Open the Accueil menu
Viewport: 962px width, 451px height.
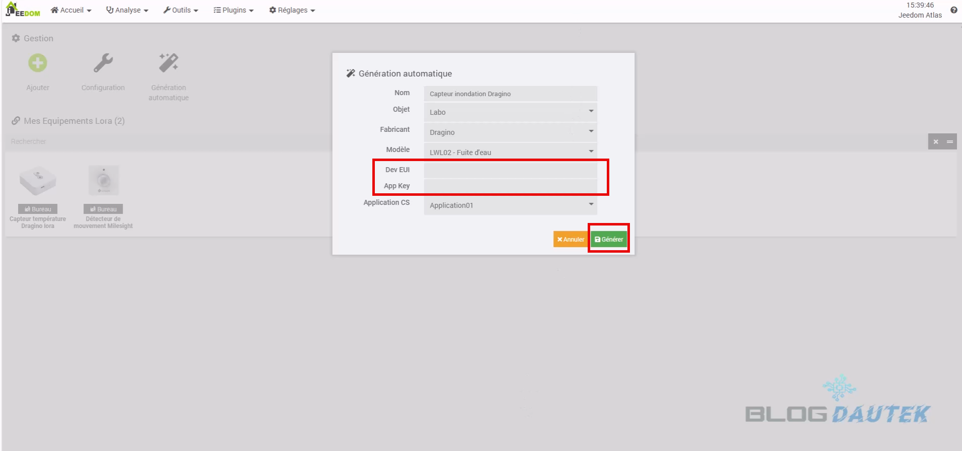pos(71,10)
